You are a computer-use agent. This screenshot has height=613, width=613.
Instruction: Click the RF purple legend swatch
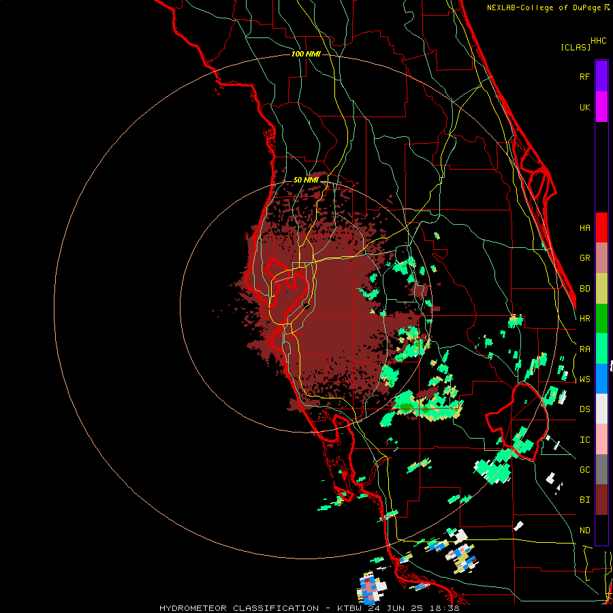coord(601,76)
